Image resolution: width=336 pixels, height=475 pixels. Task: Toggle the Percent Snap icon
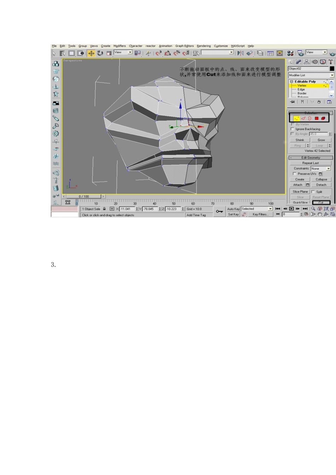click(177, 53)
